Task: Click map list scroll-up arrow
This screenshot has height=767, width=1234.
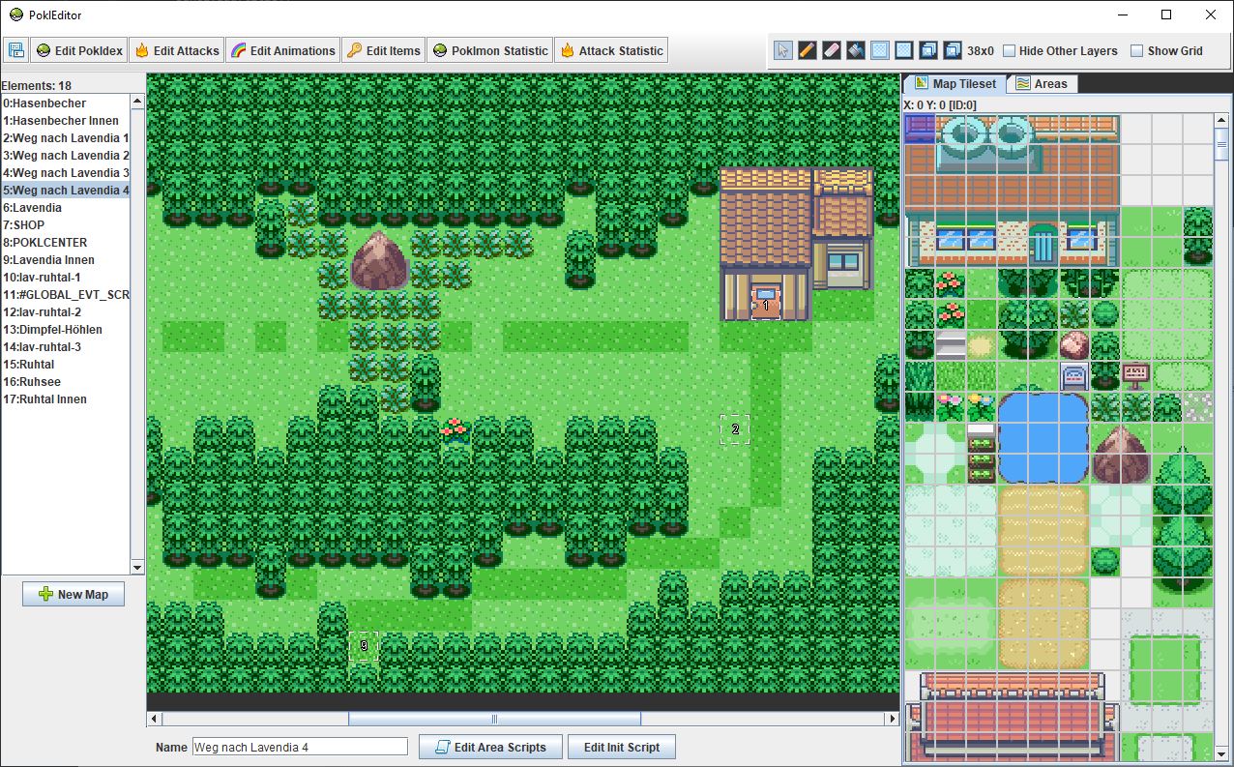Action: click(137, 101)
